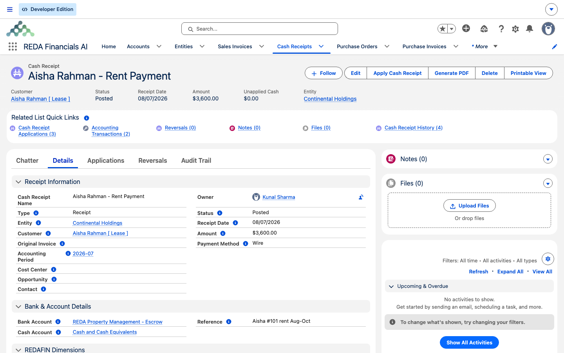Open the Salesforce Help question mark
This screenshot has width=564, height=353.
(501, 29)
